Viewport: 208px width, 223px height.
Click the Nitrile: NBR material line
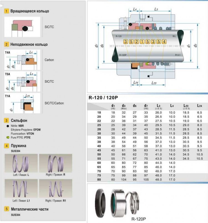pyautogui.click(x=17, y=126)
